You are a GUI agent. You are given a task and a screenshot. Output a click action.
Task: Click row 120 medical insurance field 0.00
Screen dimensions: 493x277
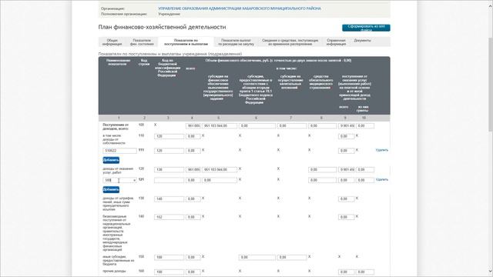322,169
